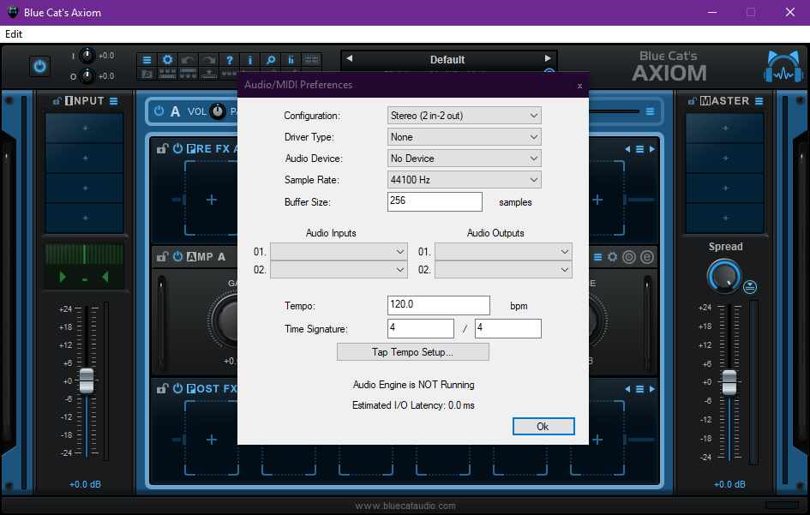Select next PRE FX preset arrow
The image size is (810, 515).
tap(652, 149)
